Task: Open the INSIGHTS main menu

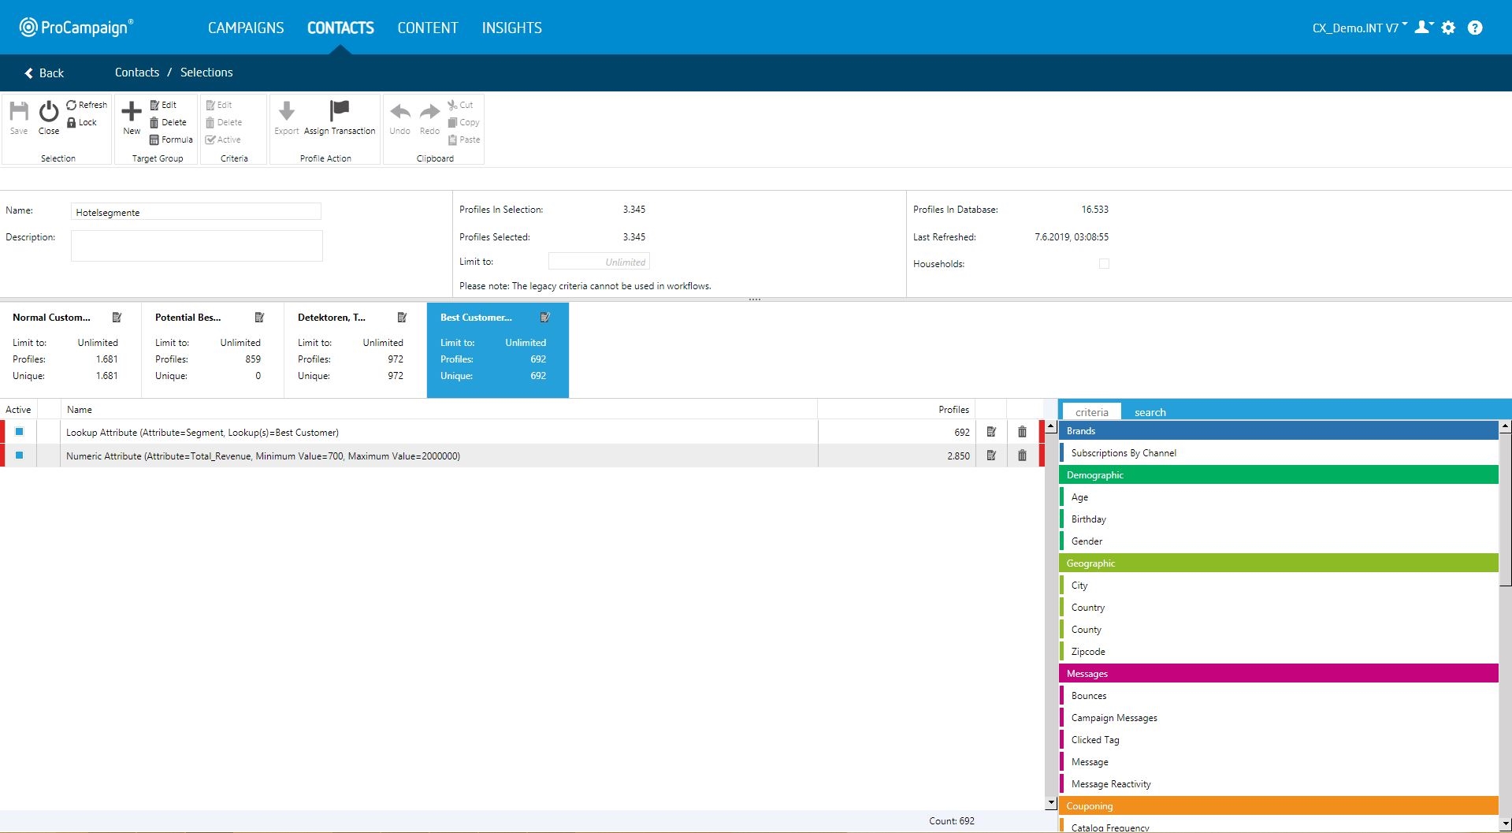Action: pyautogui.click(x=511, y=28)
